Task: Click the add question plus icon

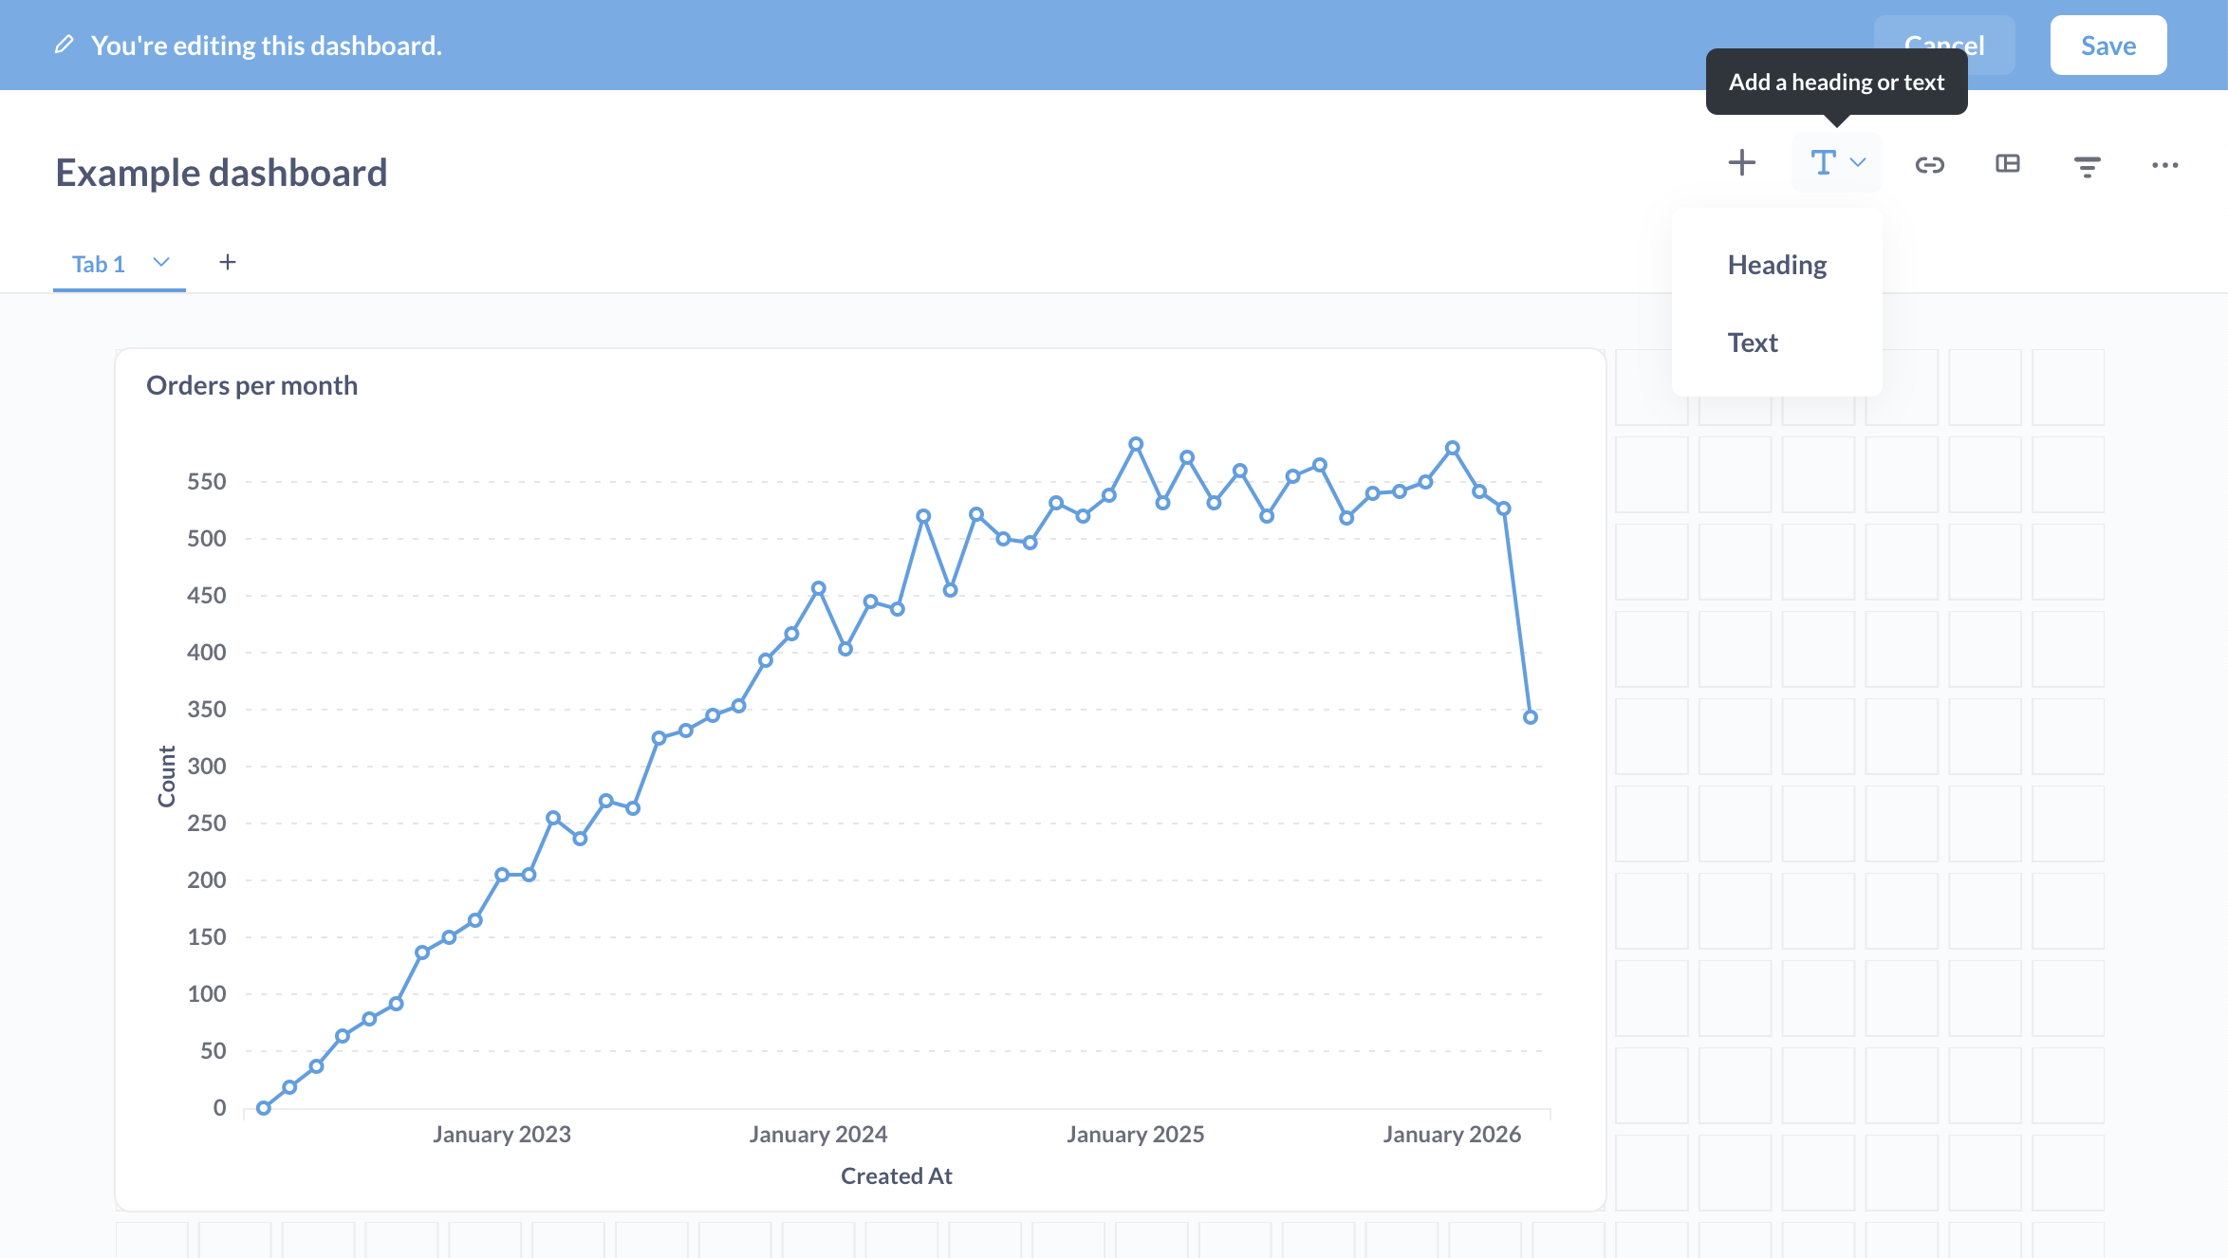Action: click(x=1741, y=163)
